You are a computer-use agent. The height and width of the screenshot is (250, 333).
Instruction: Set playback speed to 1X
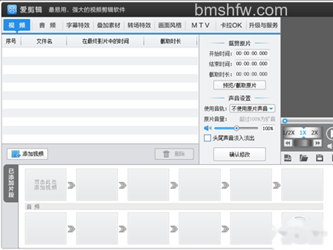303,133
